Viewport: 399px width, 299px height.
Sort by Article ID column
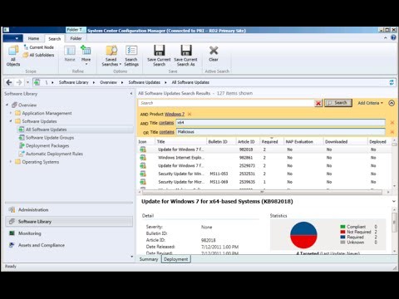click(248, 141)
